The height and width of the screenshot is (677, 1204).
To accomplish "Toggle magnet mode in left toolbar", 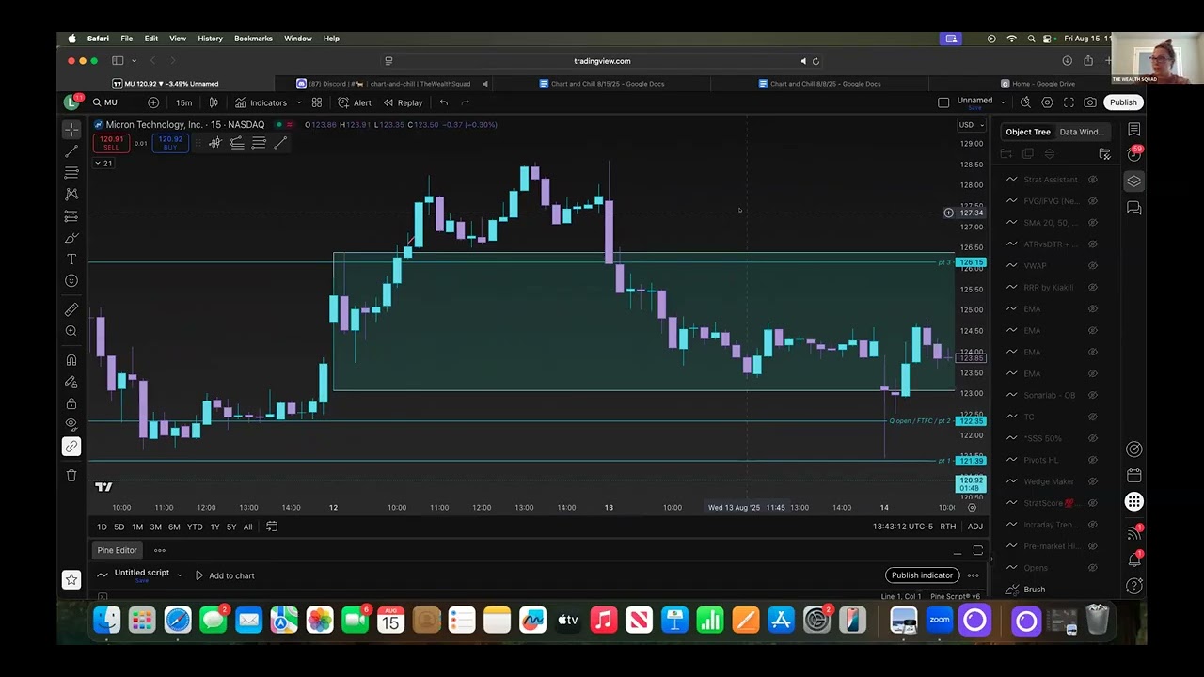I will [71, 360].
